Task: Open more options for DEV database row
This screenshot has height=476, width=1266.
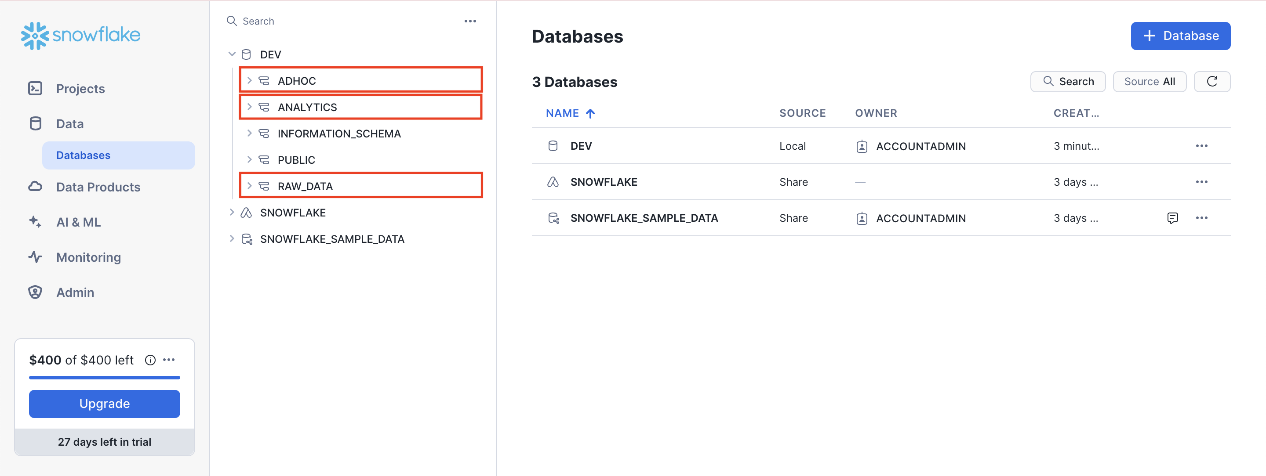Action: pyautogui.click(x=1201, y=146)
